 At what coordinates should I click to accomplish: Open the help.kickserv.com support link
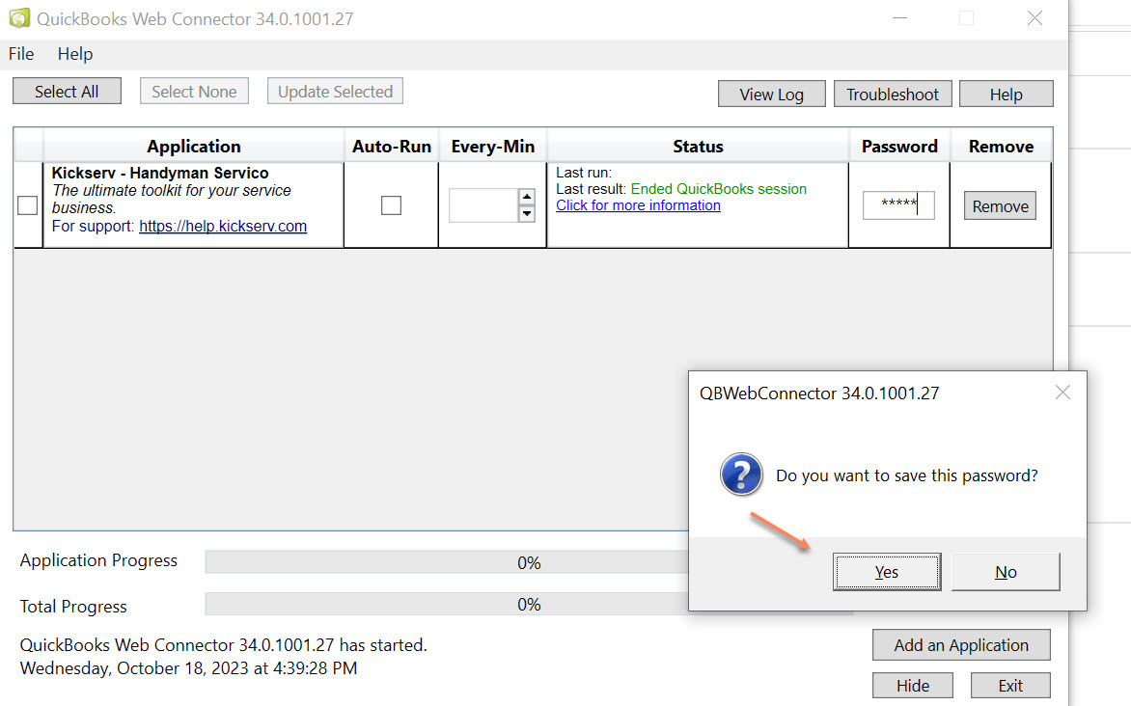tap(223, 227)
